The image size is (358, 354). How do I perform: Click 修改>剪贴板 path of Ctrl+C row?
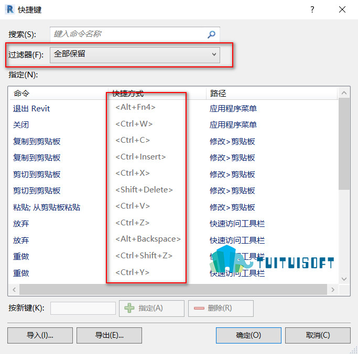tap(232, 142)
